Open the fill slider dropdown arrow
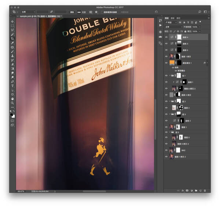 (200, 31)
